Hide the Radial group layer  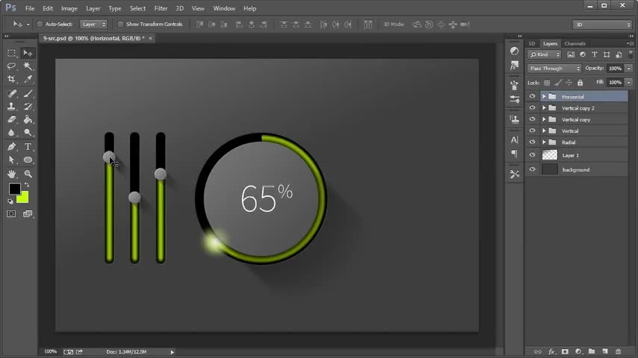point(532,142)
